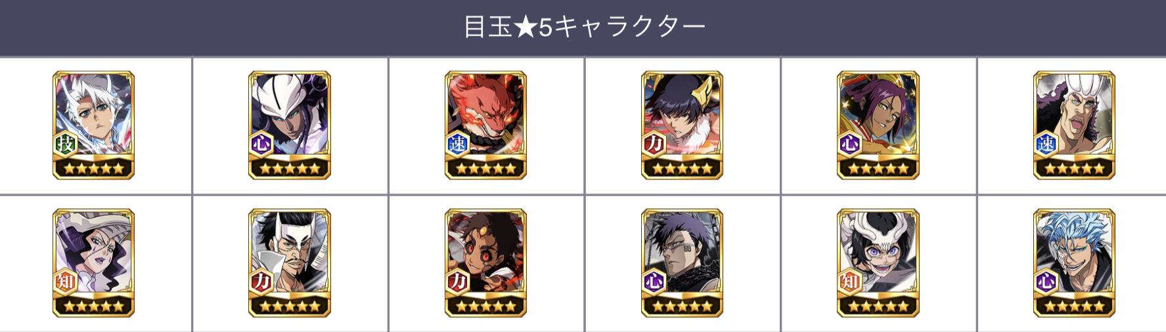Image resolution: width=1166 pixels, height=332 pixels.
Task: Click the red 力 badge on gold-hairpiece card
Action: 654,144
